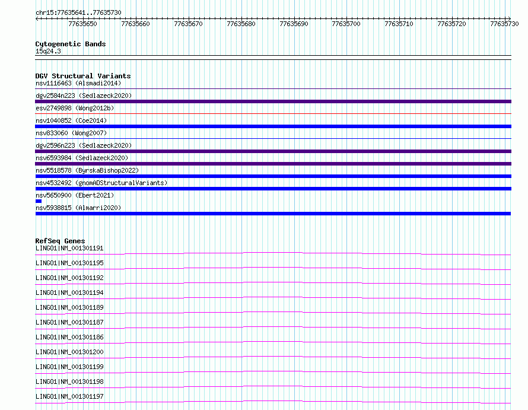This screenshot has width=528, height=410.
Task: Open variant nsv1040852 (Coe2014)
Action: [x=71, y=120]
